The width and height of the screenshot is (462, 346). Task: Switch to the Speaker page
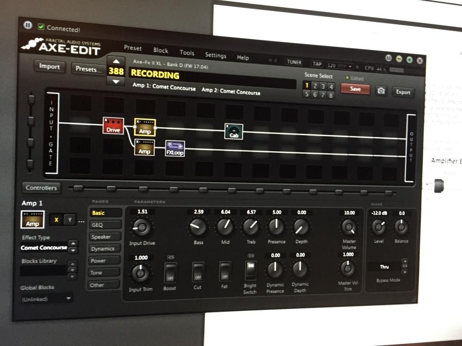point(105,237)
